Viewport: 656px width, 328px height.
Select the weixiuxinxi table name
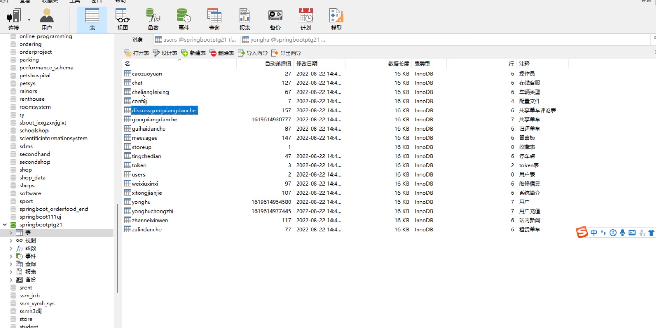145,184
